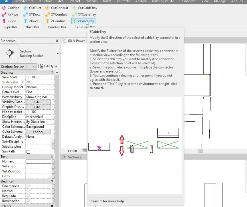Toggle the Sun Path checkbox
Viewport: 247px width, 207px height.
coord(28,152)
